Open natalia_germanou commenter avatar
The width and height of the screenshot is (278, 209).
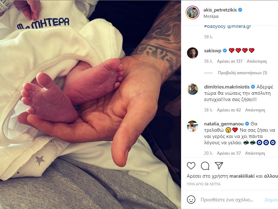click(193, 126)
